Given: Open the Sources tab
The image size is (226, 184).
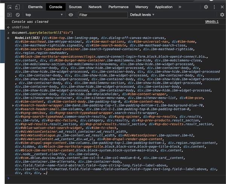Looking at the screenshot, I should (x=75, y=7).
